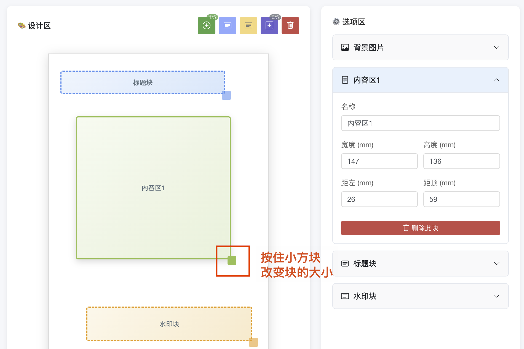Click the purple add block button
This screenshot has height=349, width=524.
(269, 26)
